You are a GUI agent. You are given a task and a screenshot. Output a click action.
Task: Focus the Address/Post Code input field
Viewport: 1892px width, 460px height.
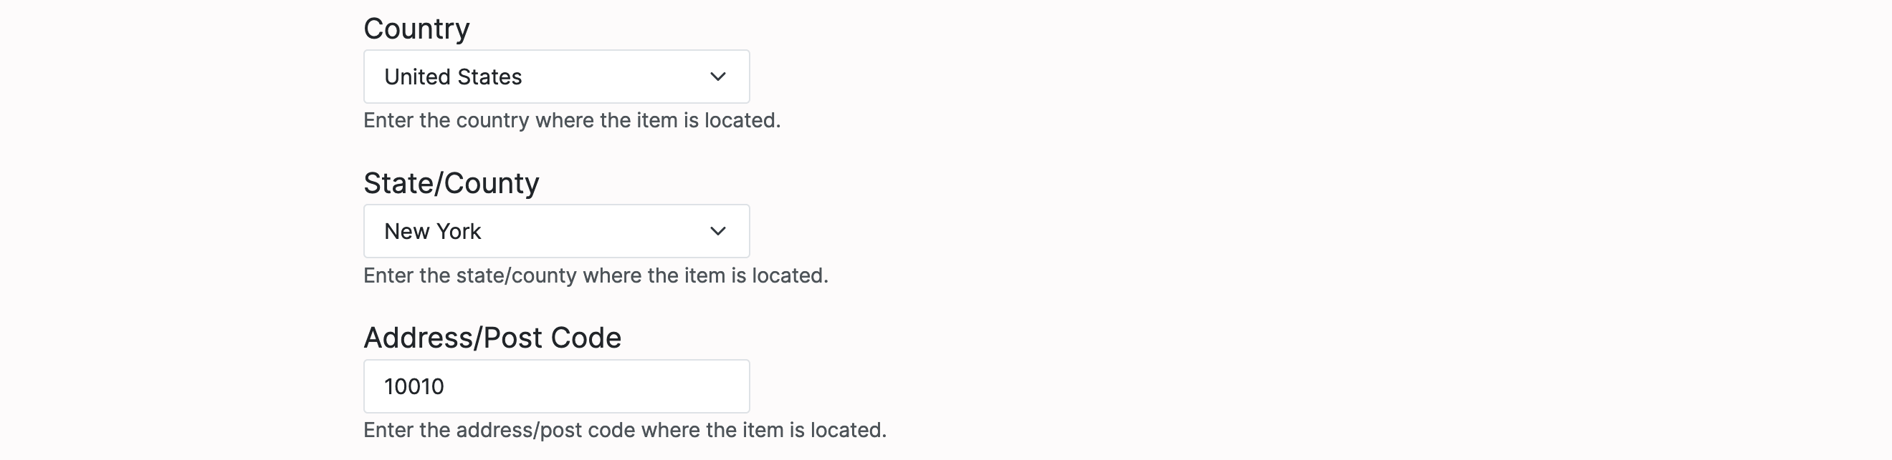tap(556, 386)
